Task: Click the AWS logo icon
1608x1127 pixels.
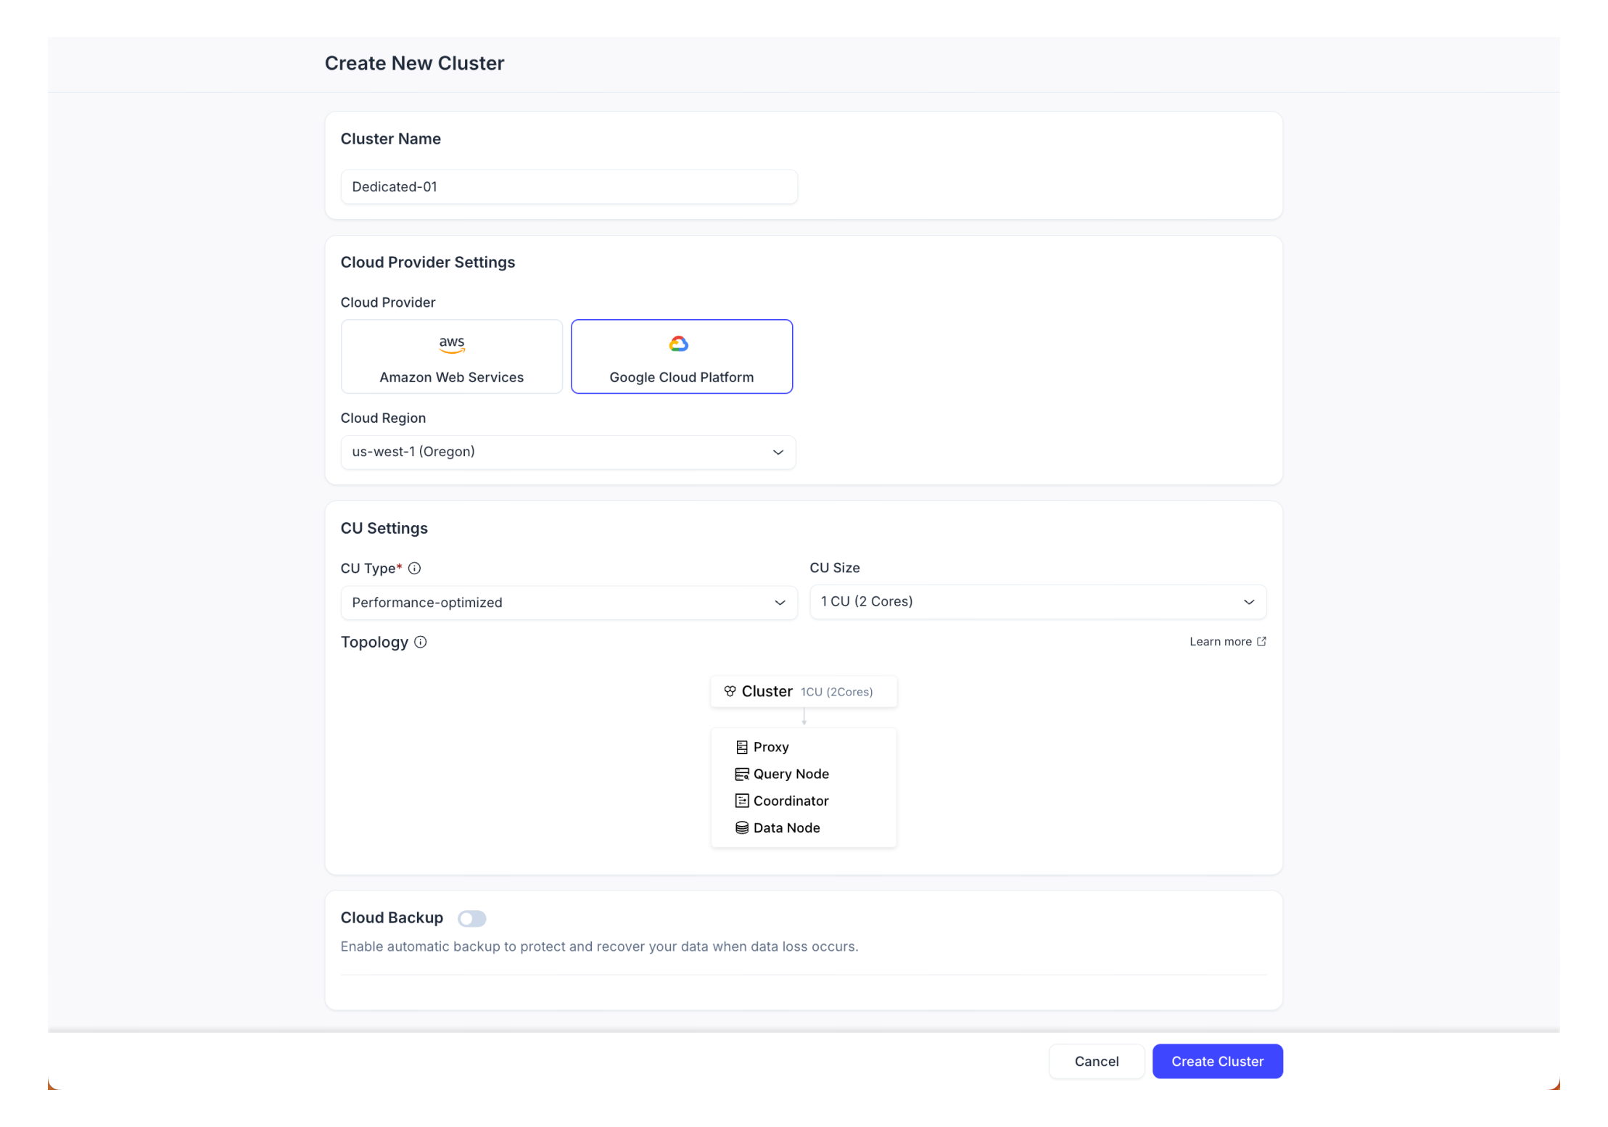Action: pyautogui.click(x=452, y=344)
